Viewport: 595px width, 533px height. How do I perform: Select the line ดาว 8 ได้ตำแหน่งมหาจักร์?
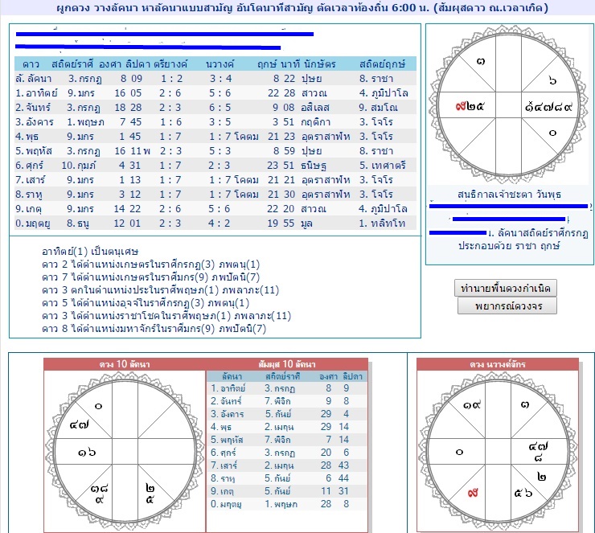click(154, 329)
